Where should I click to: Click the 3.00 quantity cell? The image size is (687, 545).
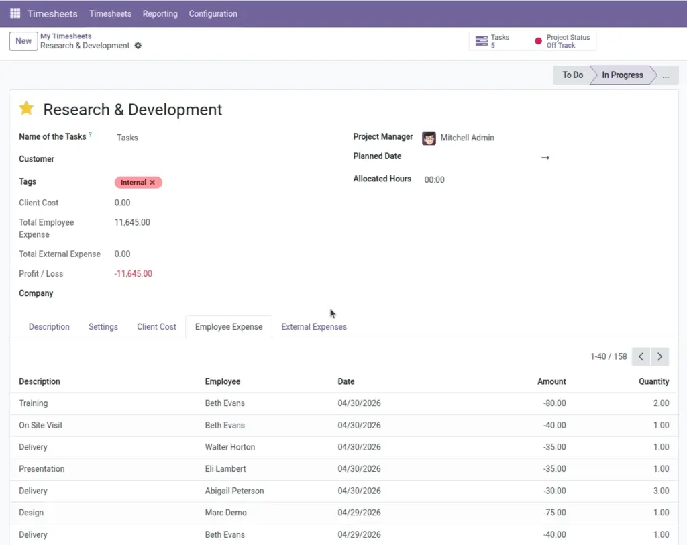661,491
